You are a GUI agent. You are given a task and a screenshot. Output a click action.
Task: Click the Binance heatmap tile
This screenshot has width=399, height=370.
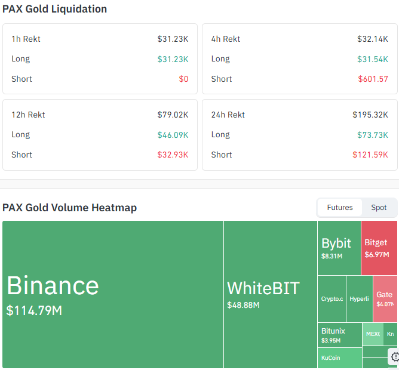coord(113,294)
